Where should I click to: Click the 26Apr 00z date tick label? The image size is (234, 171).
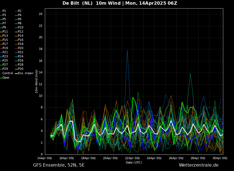click(176, 158)
